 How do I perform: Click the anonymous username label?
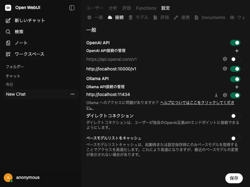28,177
